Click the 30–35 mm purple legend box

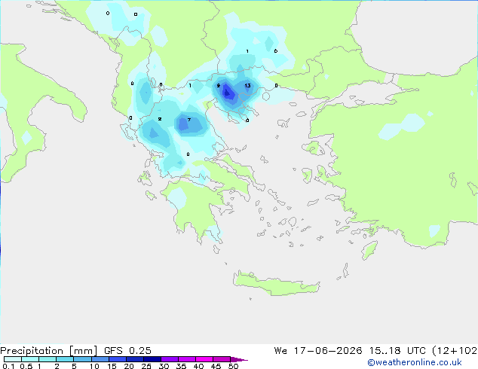170,359
